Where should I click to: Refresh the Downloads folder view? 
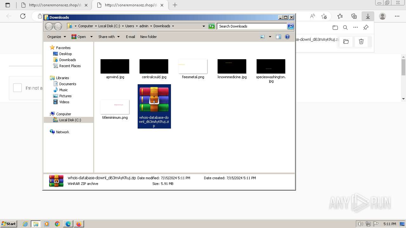pos(212,26)
